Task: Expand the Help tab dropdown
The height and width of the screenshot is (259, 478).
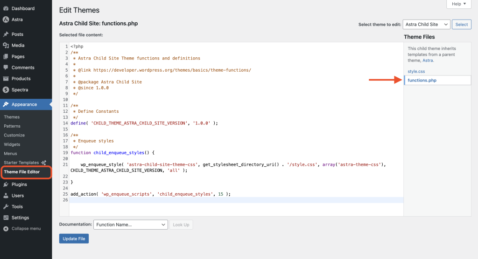Action: 459,4
